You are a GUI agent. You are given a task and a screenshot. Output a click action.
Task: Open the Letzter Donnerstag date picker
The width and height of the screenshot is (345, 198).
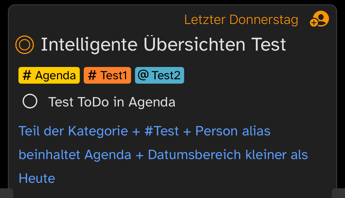(241, 20)
